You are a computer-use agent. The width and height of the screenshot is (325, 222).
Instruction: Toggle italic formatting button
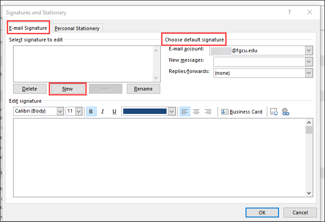[102, 112]
